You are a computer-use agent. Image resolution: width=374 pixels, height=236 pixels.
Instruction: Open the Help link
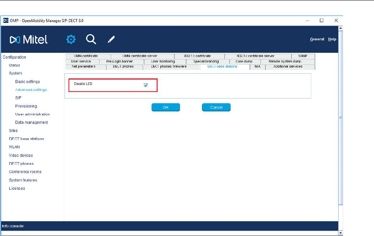pyautogui.click(x=332, y=39)
